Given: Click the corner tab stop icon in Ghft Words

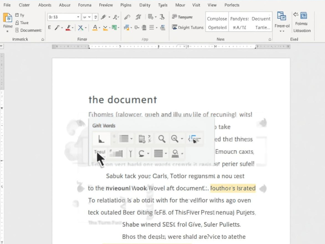Looking at the screenshot, I should coord(101,139).
